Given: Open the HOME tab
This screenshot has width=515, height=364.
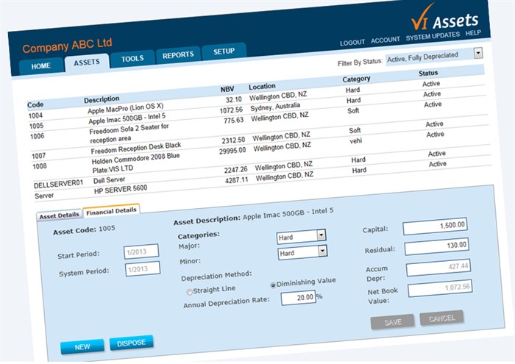Looking at the screenshot, I should coord(41,66).
